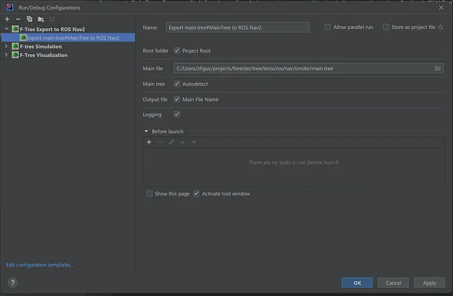Enable Store as project file

pyautogui.click(x=386, y=27)
